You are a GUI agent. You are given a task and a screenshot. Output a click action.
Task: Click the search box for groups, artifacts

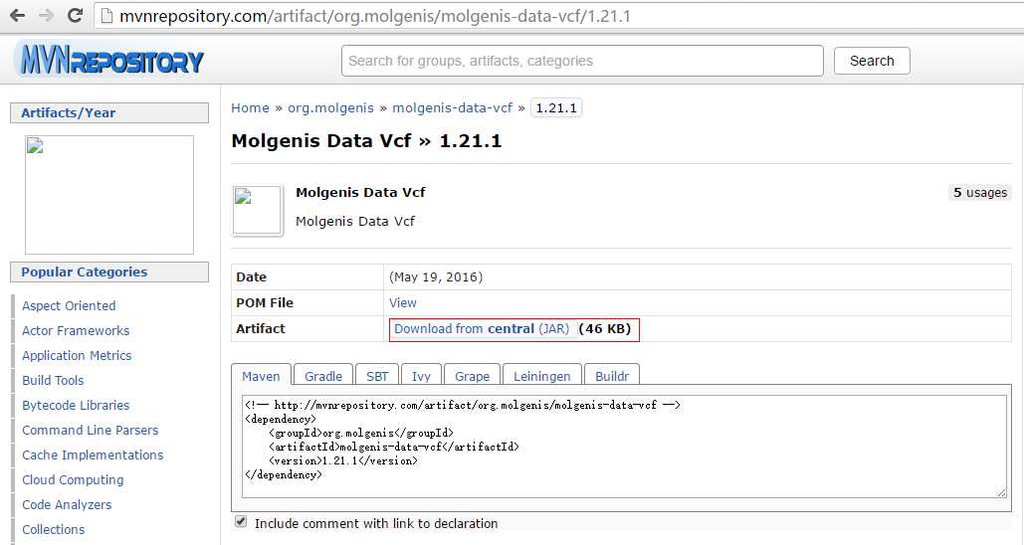582,61
